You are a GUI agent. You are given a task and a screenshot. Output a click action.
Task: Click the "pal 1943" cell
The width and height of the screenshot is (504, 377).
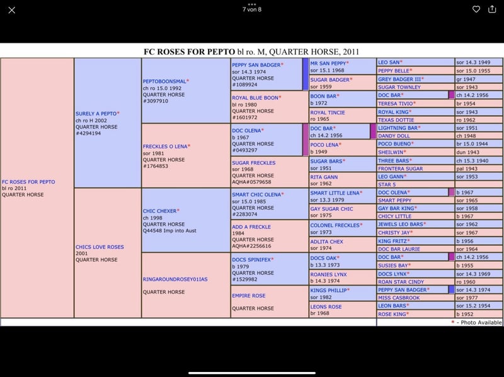pos(479,169)
